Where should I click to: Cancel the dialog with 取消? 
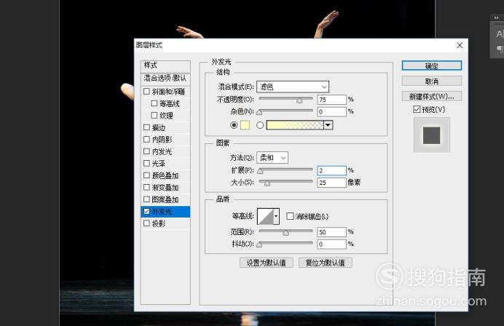point(432,81)
